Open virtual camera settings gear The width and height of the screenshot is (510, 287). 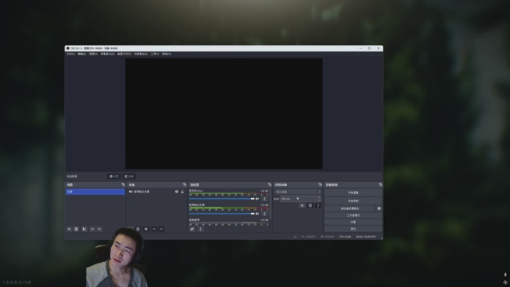tap(379, 209)
